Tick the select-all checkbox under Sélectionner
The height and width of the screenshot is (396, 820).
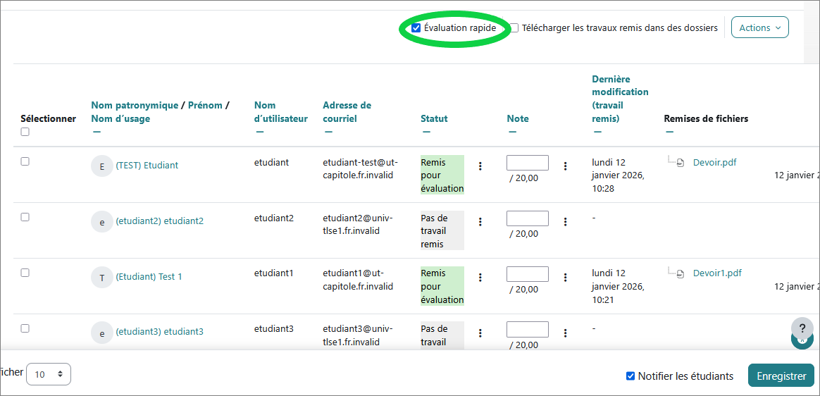(25, 132)
